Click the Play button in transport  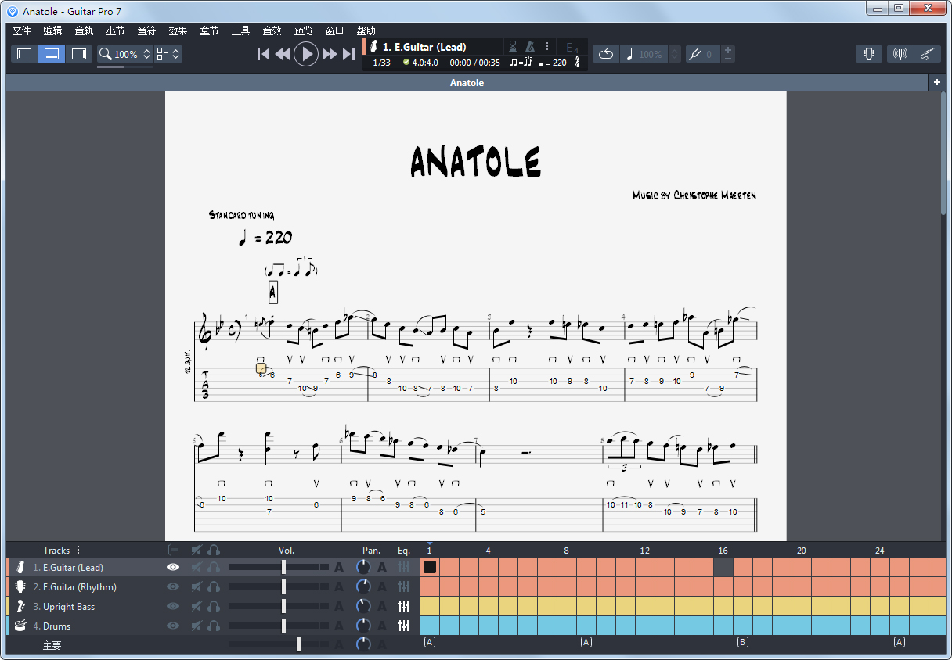(x=306, y=54)
